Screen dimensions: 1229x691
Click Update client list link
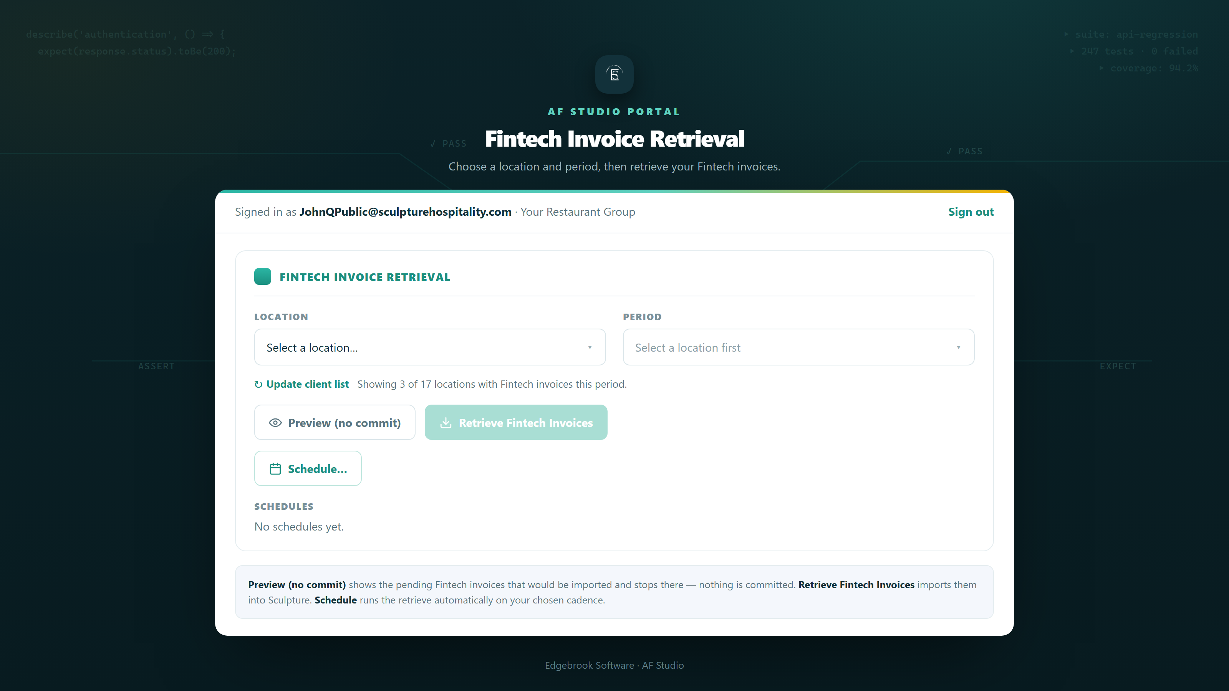(x=307, y=384)
